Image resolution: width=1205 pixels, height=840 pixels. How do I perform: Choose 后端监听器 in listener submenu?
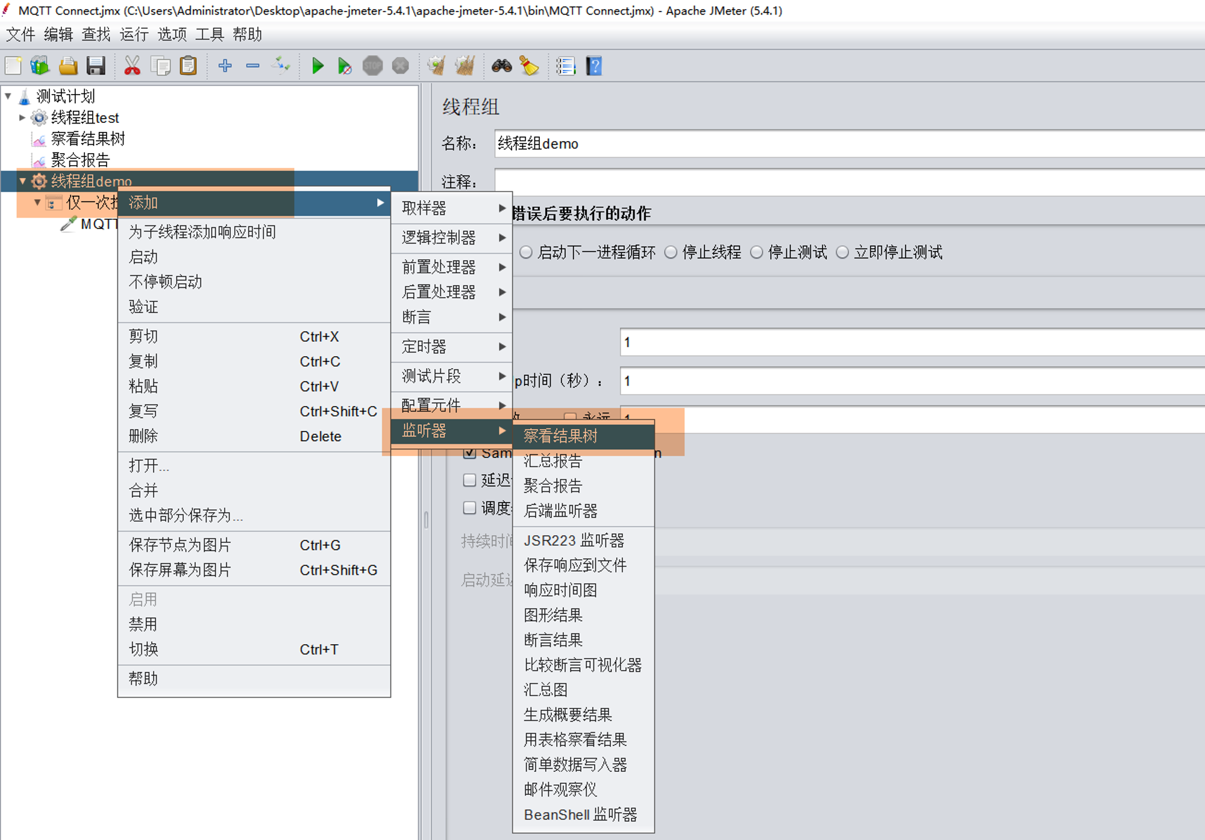point(583,511)
